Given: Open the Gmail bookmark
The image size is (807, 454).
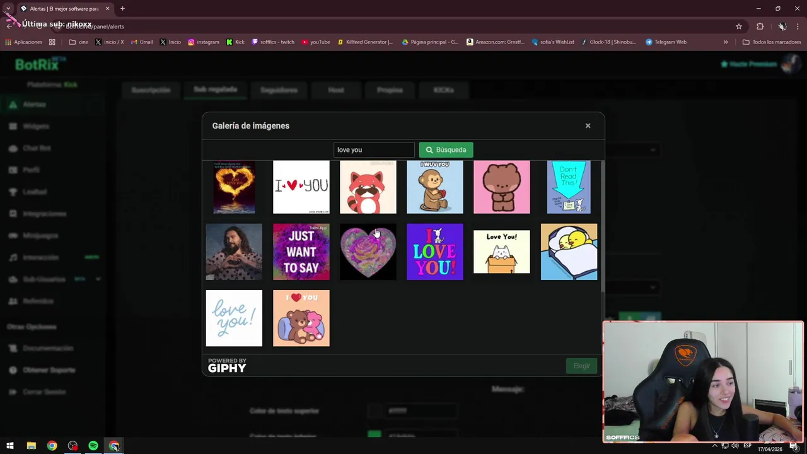Looking at the screenshot, I should (x=141, y=42).
